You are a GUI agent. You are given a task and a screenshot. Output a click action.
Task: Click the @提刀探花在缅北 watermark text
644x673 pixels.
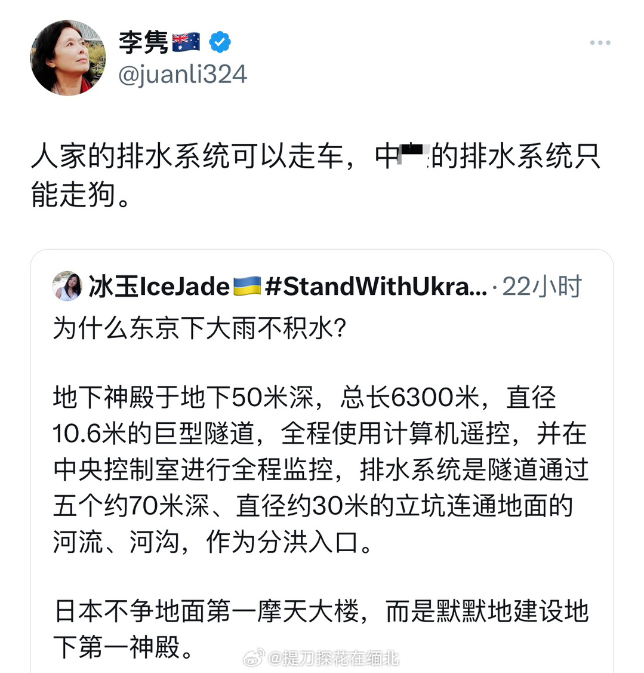point(334,658)
